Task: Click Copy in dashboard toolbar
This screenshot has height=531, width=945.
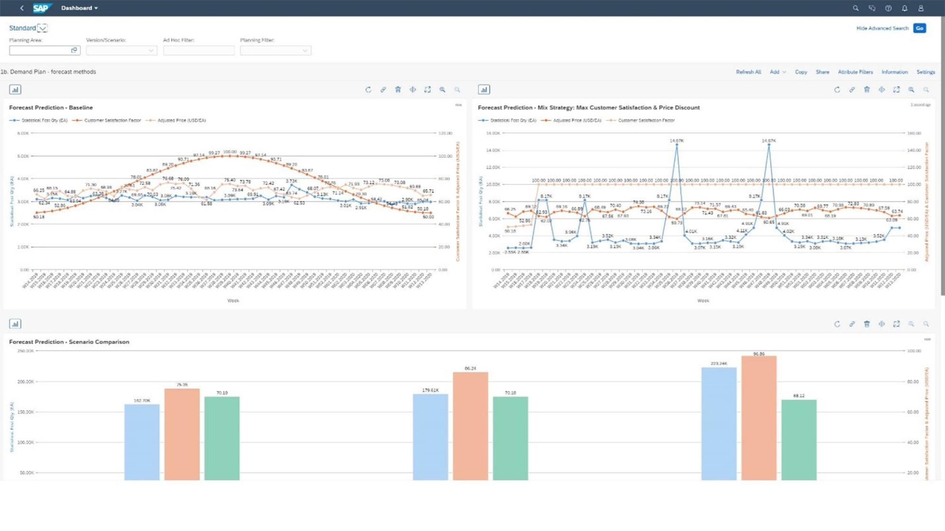Action: click(x=801, y=72)
